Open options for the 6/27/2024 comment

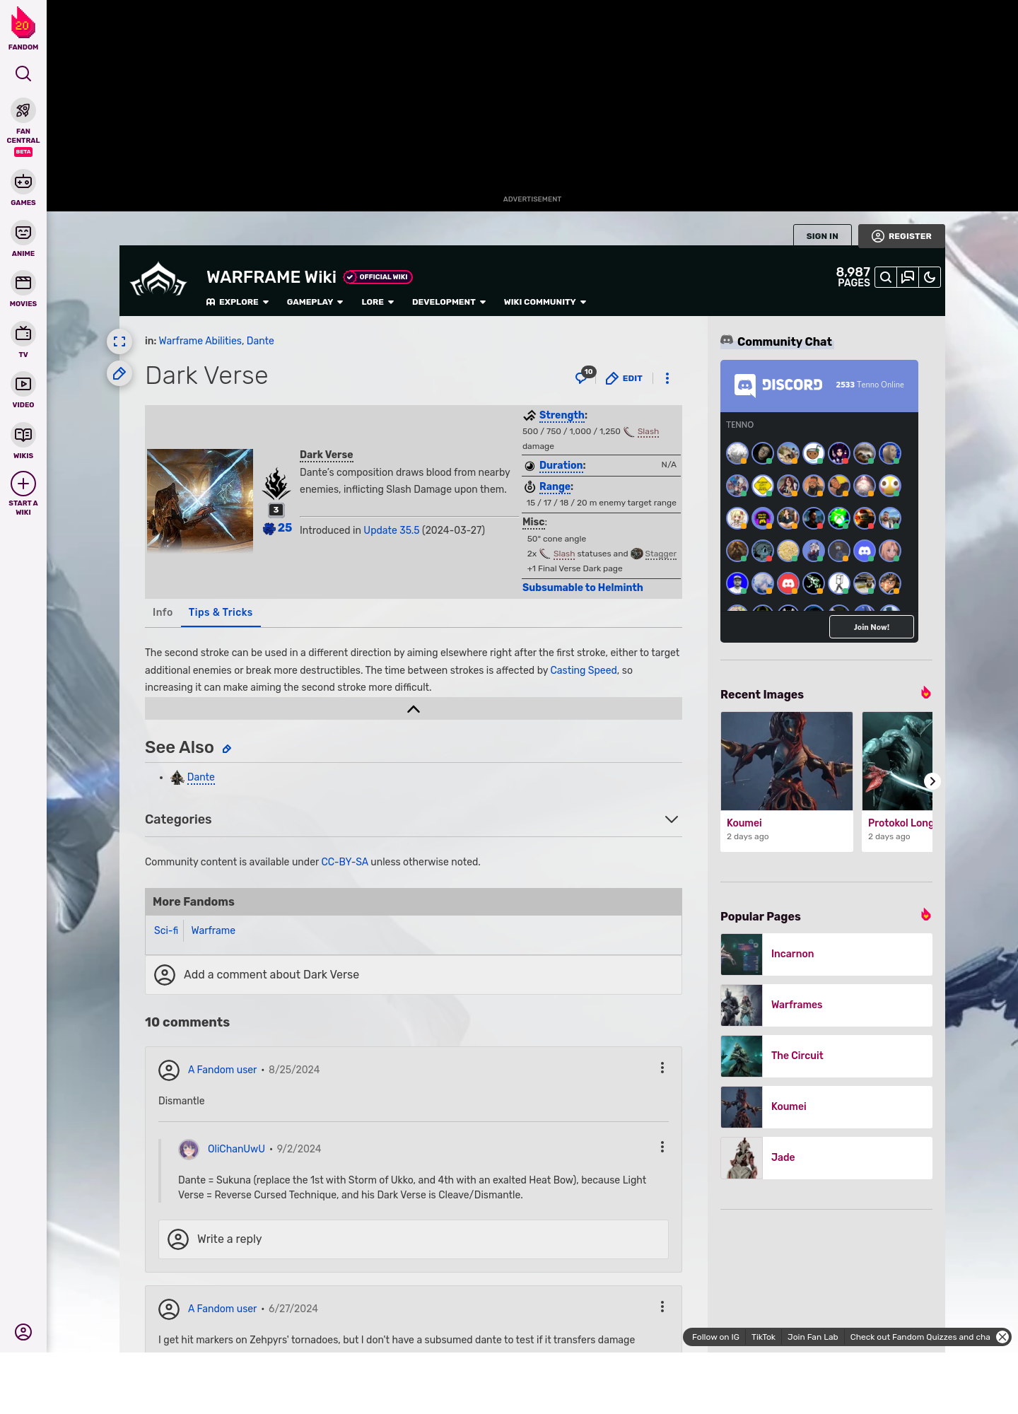tap(662, 1307)
